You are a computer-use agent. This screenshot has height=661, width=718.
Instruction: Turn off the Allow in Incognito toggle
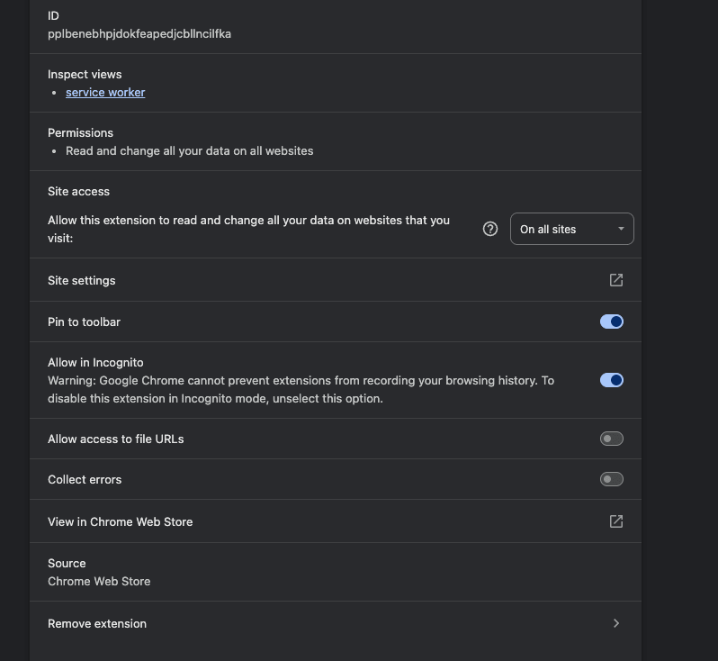coord(612,380)
